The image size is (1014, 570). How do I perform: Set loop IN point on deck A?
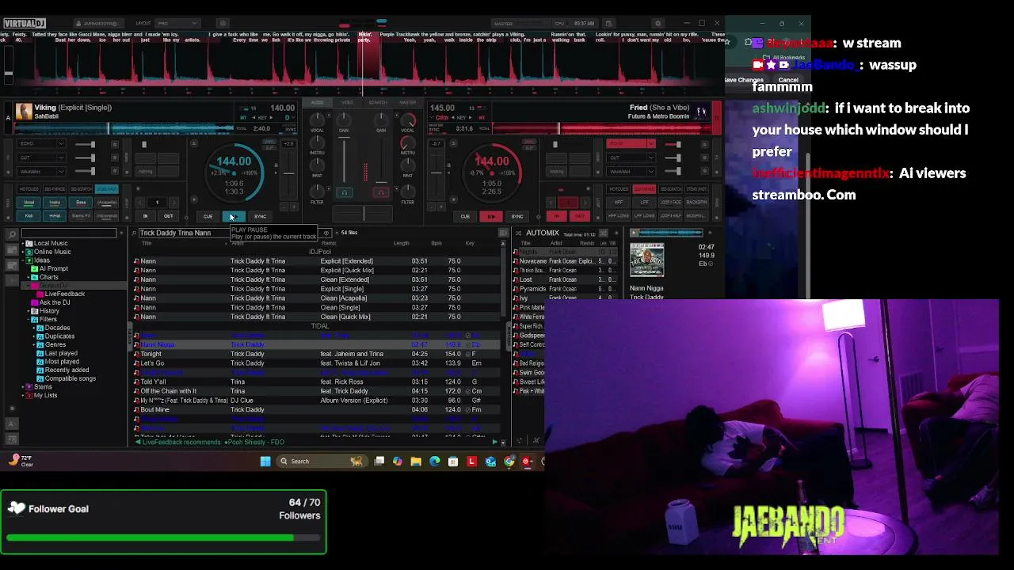(145, 216)
